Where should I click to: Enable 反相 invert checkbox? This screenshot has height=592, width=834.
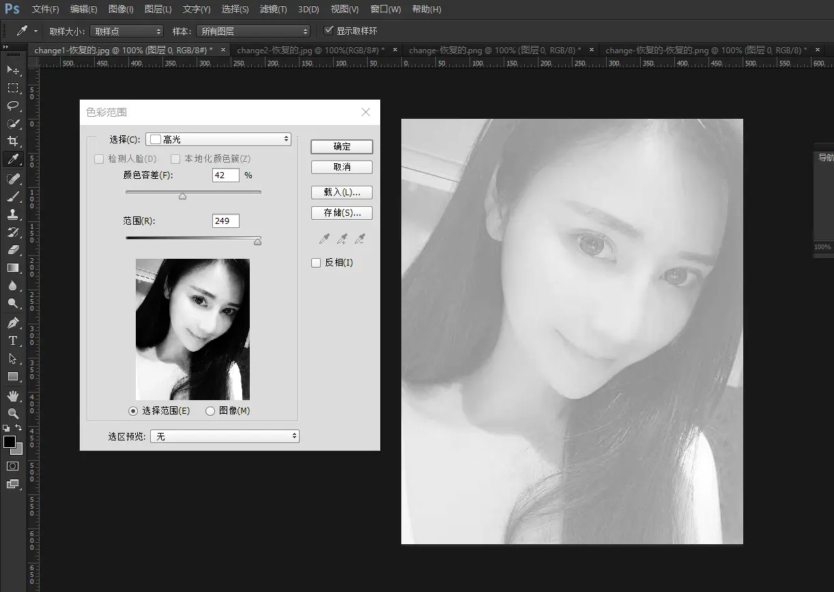(x=316, y=263)
